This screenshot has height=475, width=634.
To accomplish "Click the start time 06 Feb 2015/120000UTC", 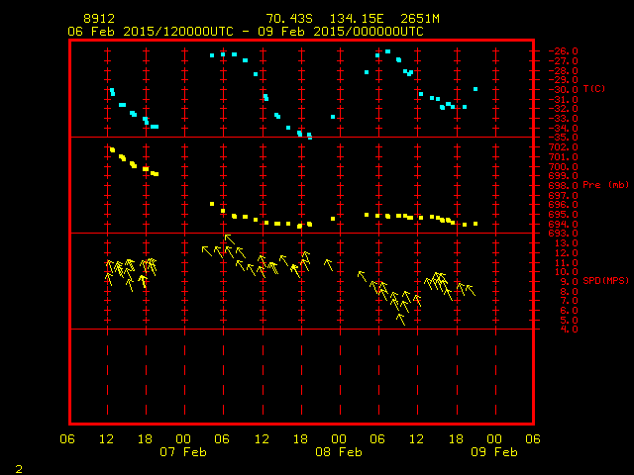I will (x=151, y=32).
